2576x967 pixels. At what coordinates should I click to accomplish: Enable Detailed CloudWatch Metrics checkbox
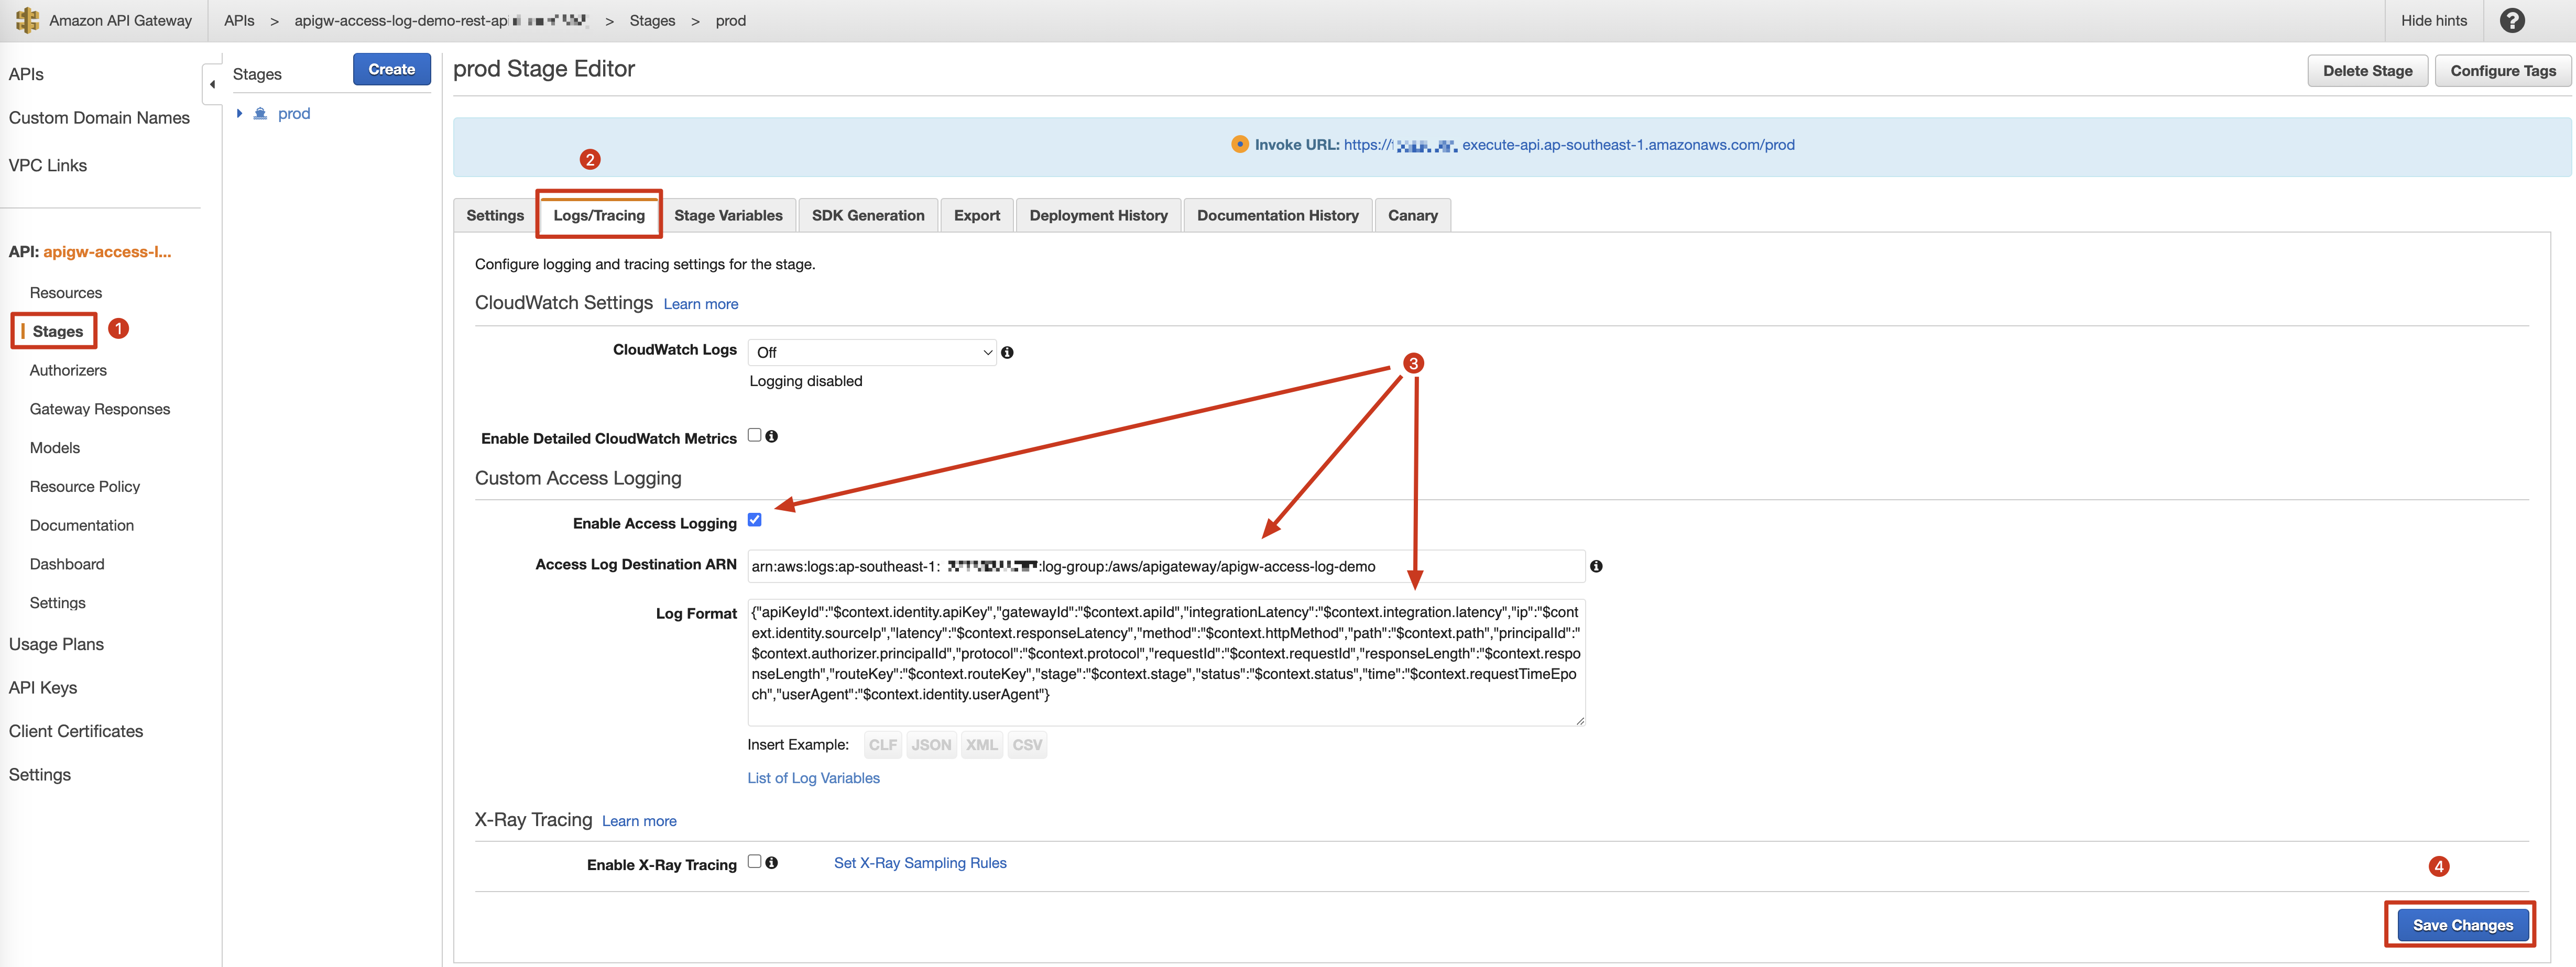tap(754, 435)
